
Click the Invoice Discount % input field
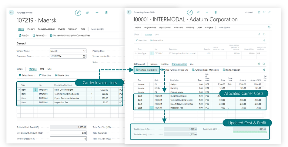68,139
